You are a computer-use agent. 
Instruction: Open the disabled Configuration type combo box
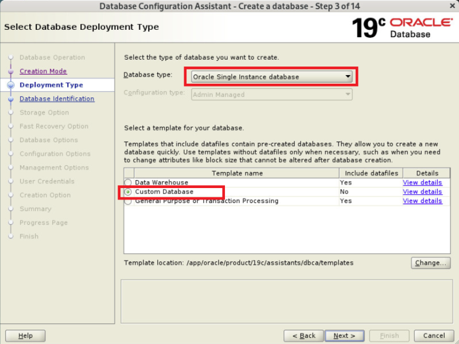(x=271, y=95)
